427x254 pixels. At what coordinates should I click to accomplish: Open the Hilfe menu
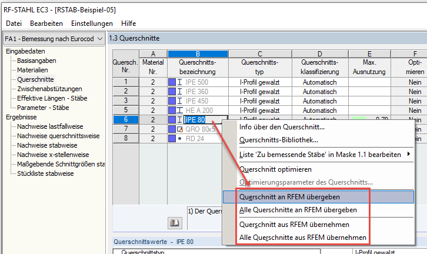[x=129, y=24]
